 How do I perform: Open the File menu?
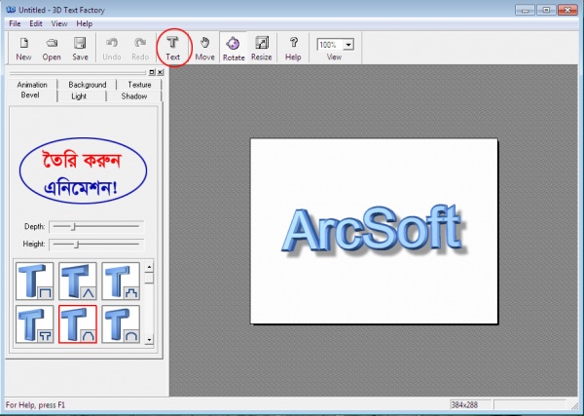pyautogui.click(x=15, y=23)
